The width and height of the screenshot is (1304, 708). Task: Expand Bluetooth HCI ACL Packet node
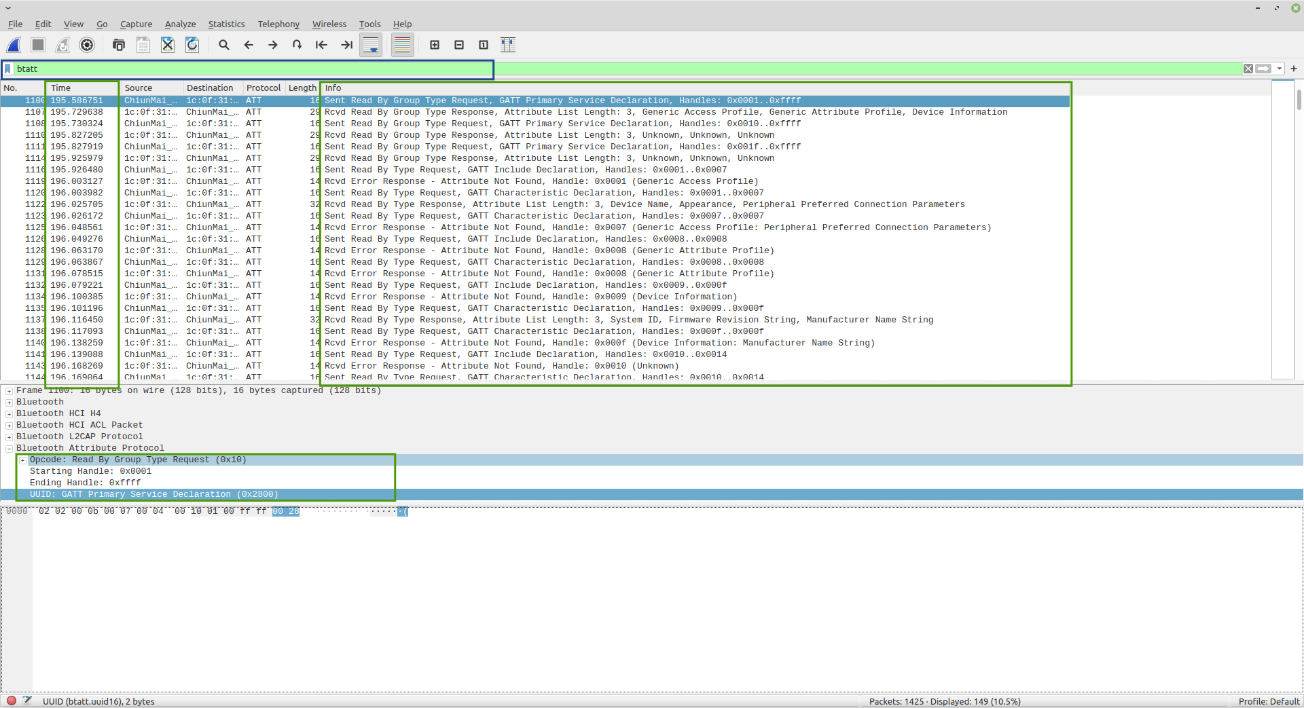pyautogui.click(x=9, y=426)
